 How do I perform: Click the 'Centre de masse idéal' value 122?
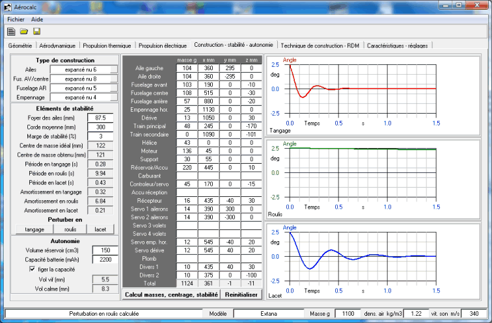click(100, 146)
